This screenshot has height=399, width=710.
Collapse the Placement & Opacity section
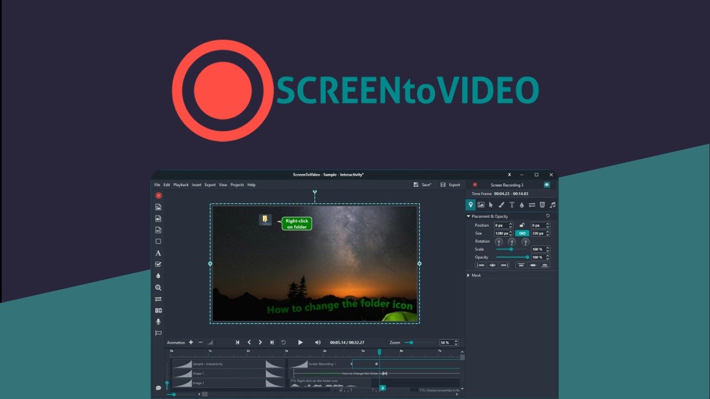(468, 216)
